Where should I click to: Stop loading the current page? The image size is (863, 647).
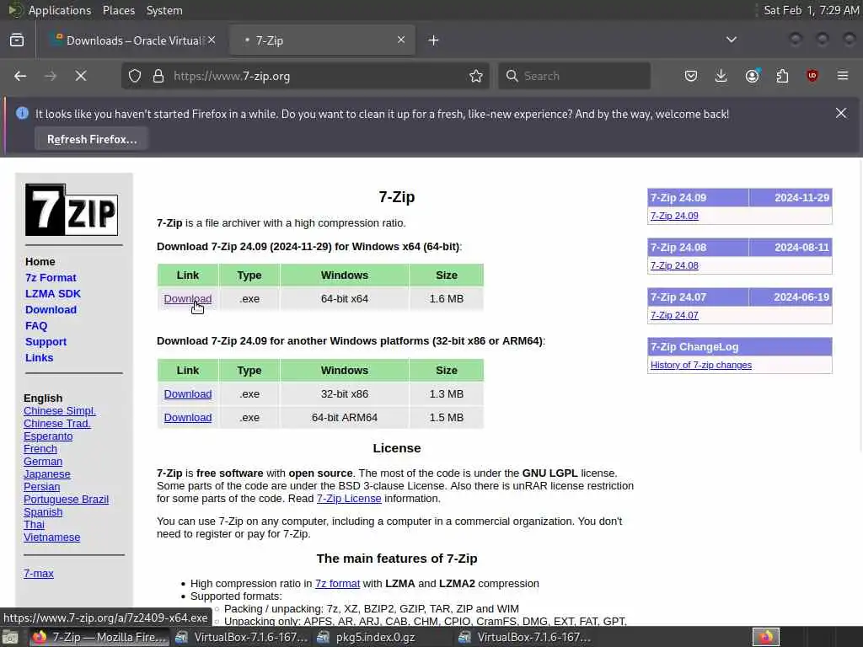pos(81,76)
